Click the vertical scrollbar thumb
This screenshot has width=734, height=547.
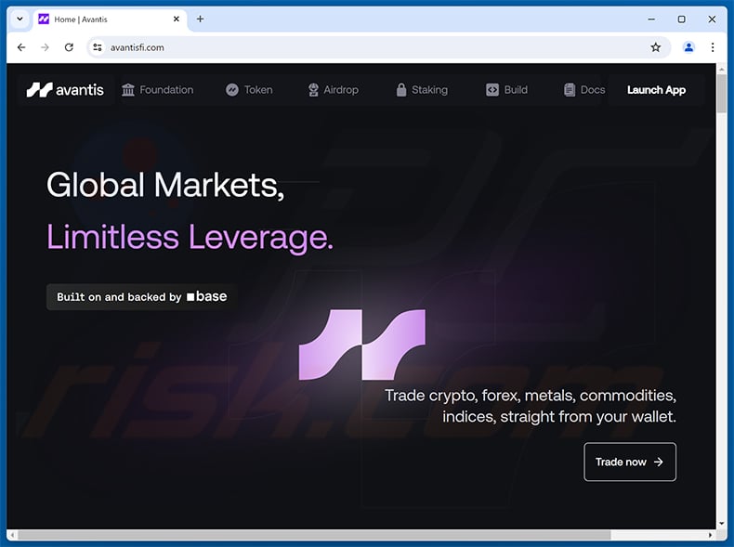[721, 94]
